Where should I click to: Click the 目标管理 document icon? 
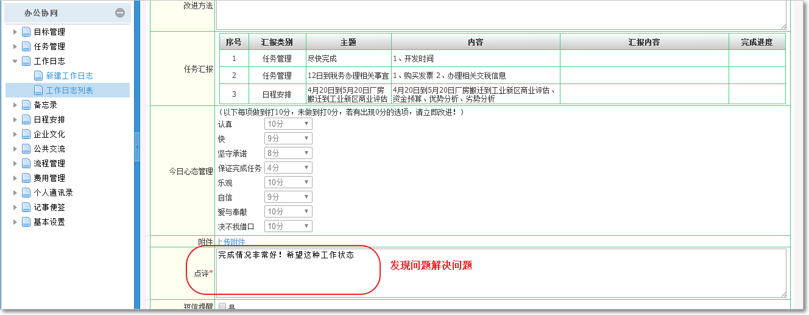[26, 32]
